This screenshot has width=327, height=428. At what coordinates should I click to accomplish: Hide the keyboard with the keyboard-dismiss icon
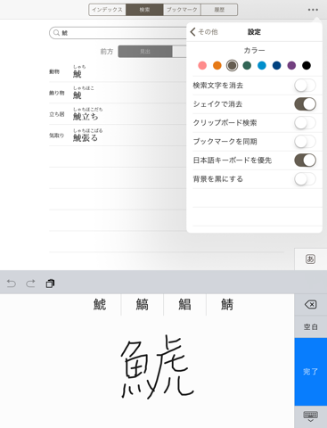310,416
